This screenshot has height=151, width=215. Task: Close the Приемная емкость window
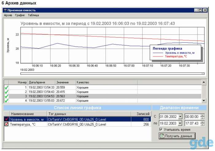point(205,10)
